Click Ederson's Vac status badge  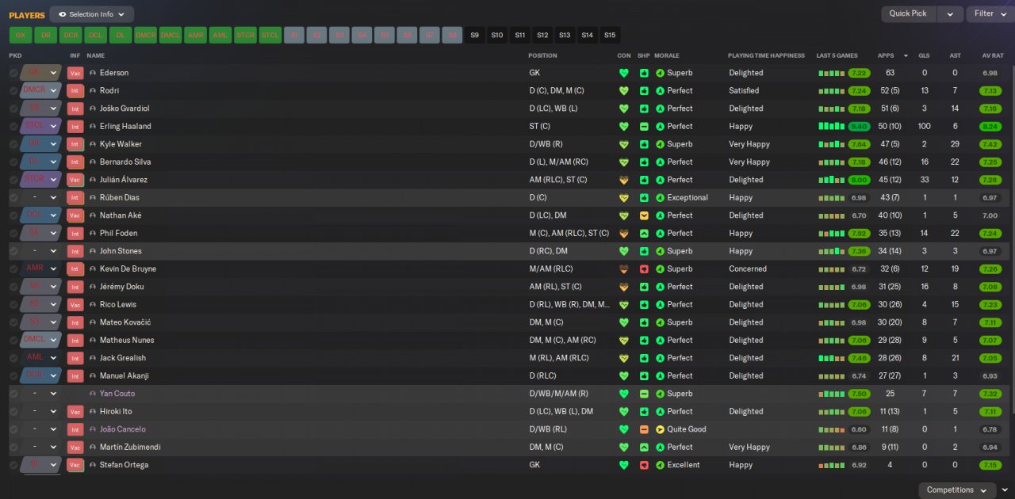(x=75, y=73)
